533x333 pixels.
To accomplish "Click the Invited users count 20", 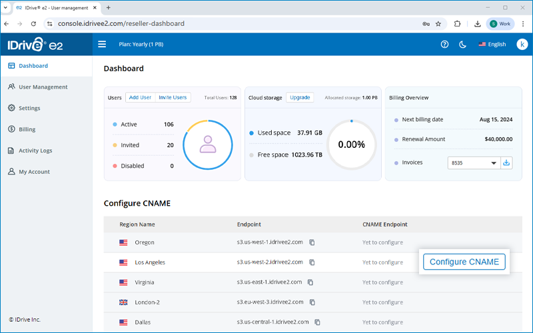I will pyautogui.click(x=171, y=145).
